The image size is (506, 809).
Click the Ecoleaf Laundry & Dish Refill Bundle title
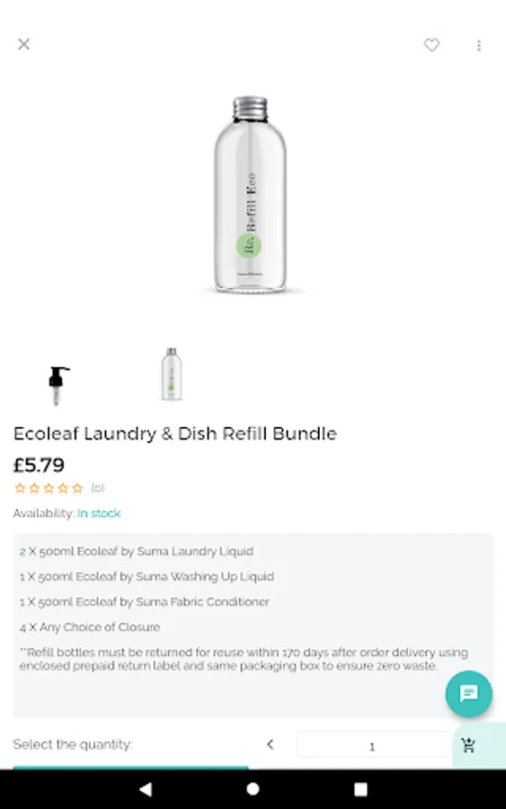(x=175, y=433)
